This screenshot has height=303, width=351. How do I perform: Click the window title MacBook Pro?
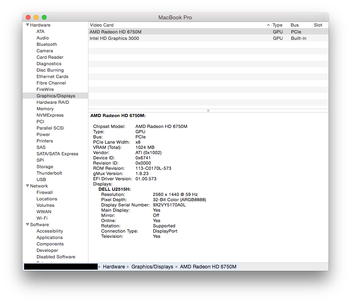175,17
